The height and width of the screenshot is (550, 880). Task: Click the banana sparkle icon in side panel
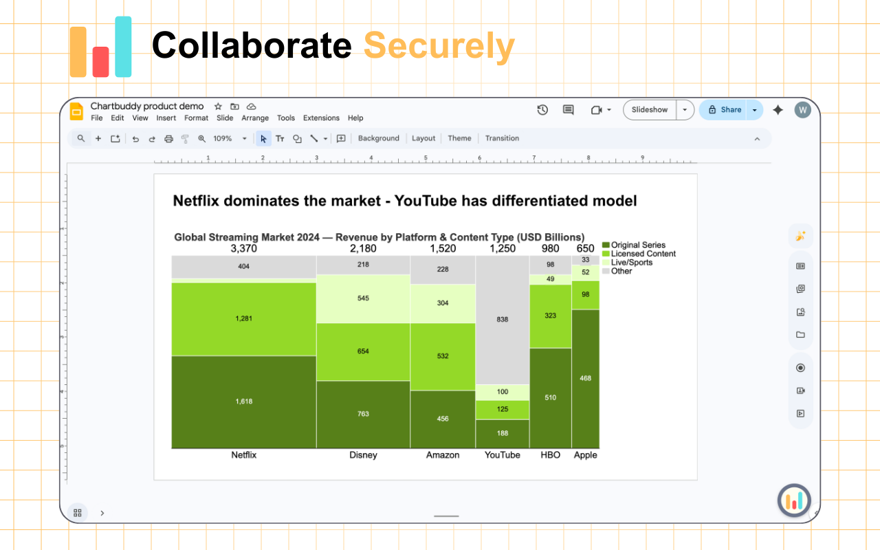tap(800, 236)
